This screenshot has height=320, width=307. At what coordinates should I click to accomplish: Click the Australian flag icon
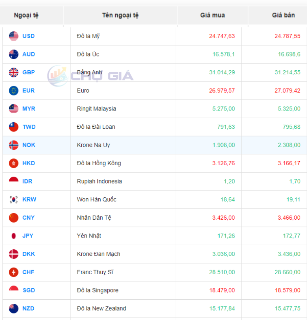tap(14, 54)
